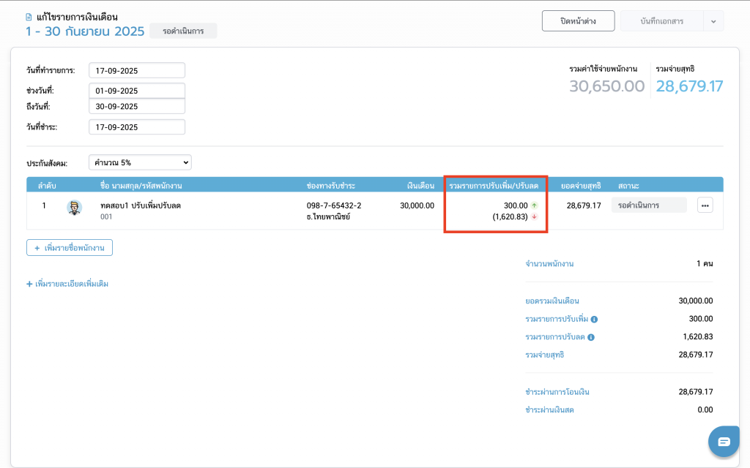750x468 pixels.
Task: Expand the ประกันสังคม คำนวณ 5% dropdown
Action: (x=139, y=162)
